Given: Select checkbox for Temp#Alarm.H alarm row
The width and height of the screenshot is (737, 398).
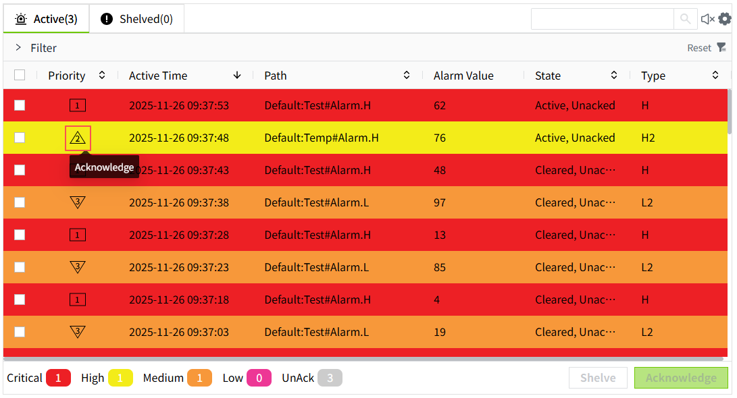Looking at the screenshot, I should [20, 138].
